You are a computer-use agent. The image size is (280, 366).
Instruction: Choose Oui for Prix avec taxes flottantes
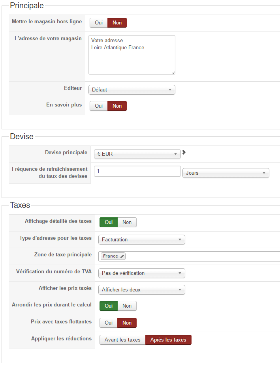pyautogui.click(x=109, y=323)
